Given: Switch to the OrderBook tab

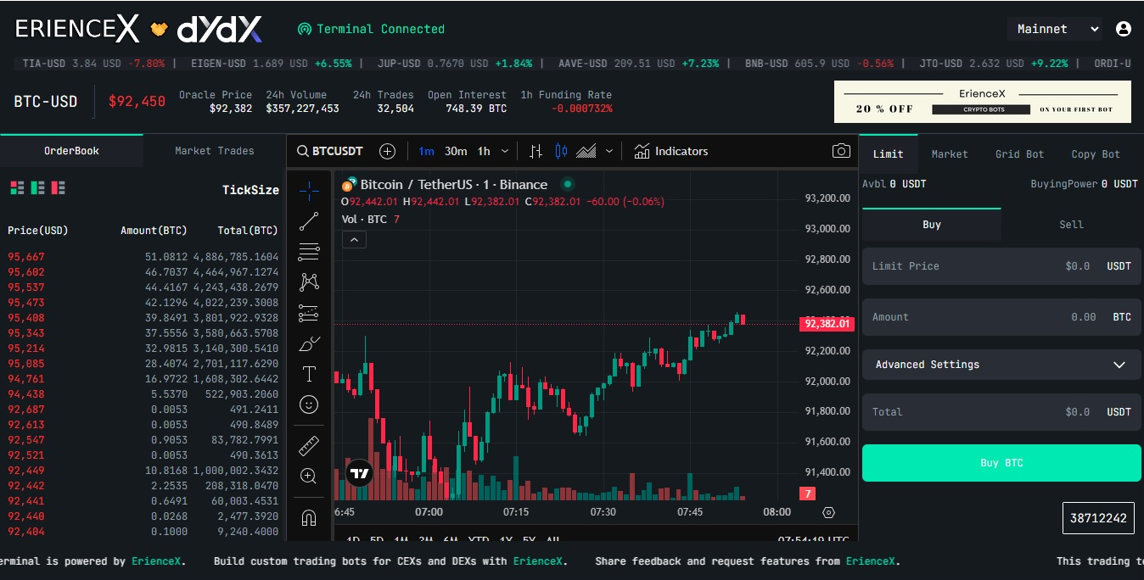Looking at the screenshot, I should pos(71,151).
